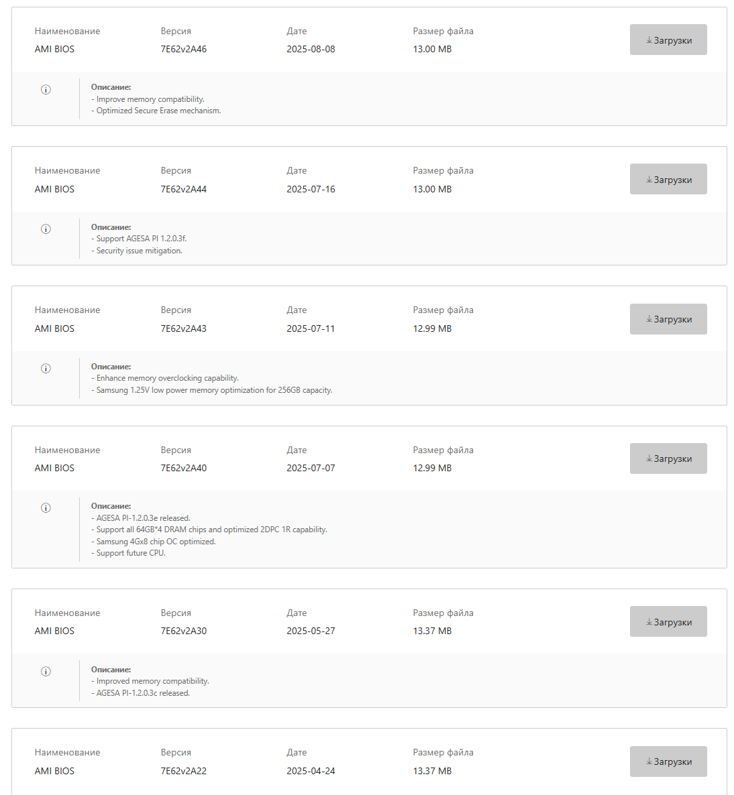Download BIOS 7E62v2A40 dated 2025-07-07
Viewport: 734px width, 795px height.
tap(668, 458)
